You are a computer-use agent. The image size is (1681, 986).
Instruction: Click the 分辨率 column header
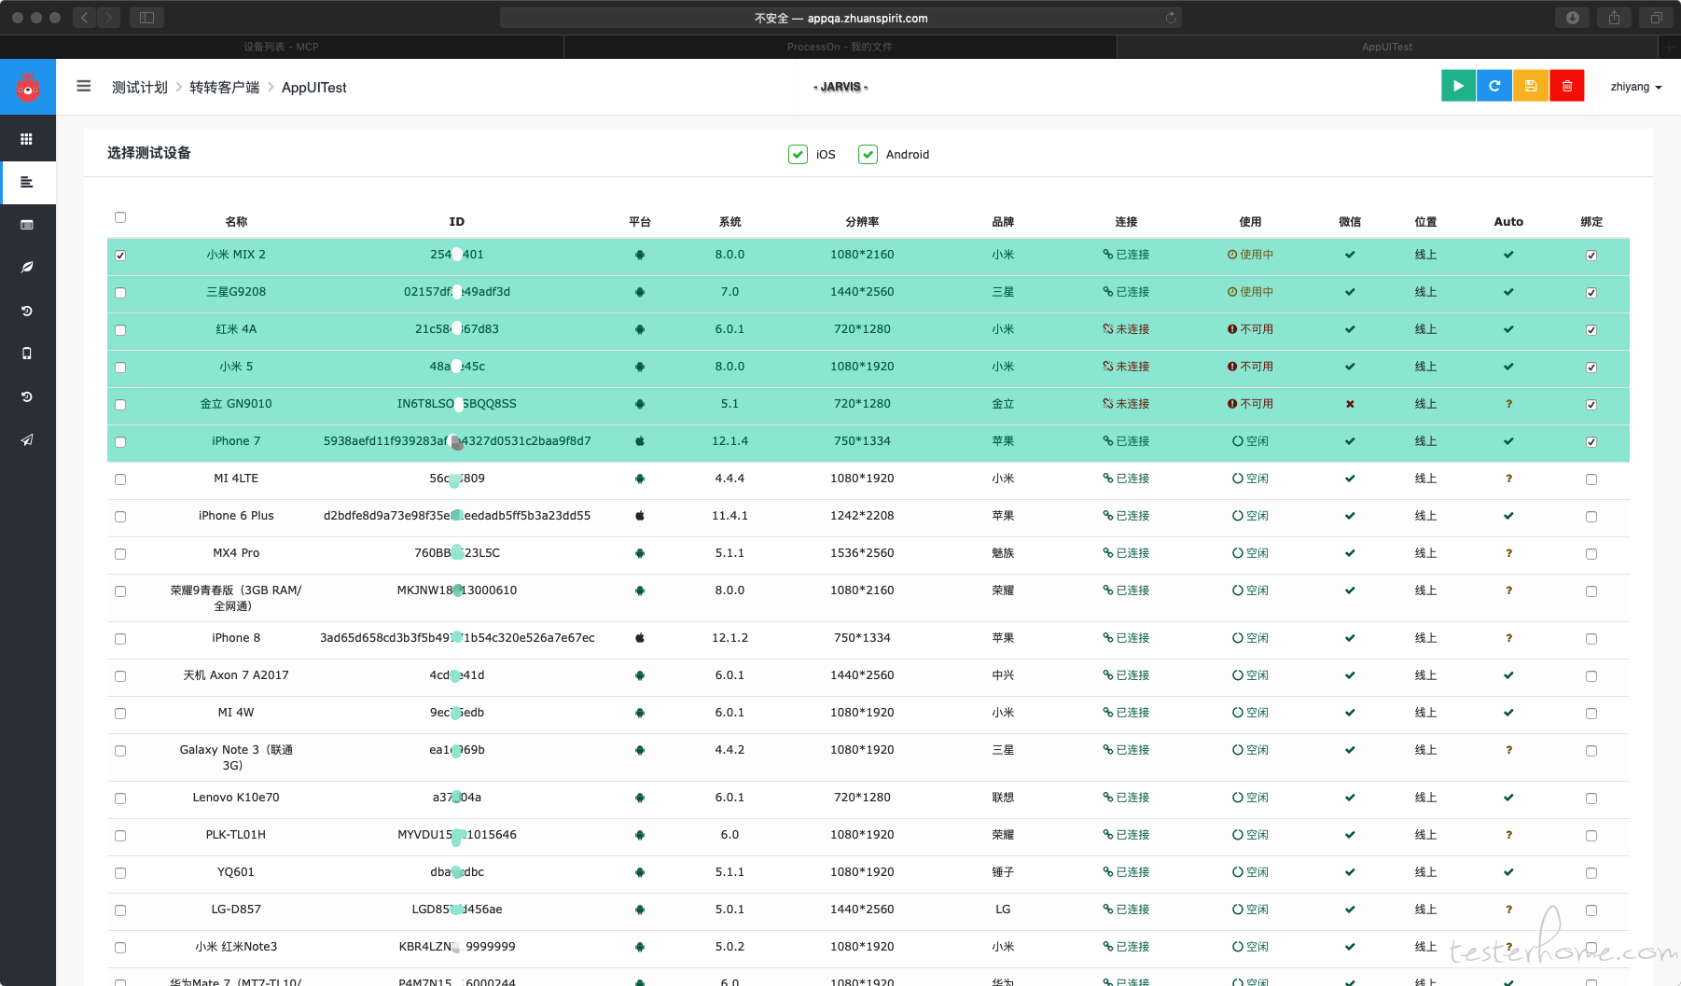(x=862, y=222)
